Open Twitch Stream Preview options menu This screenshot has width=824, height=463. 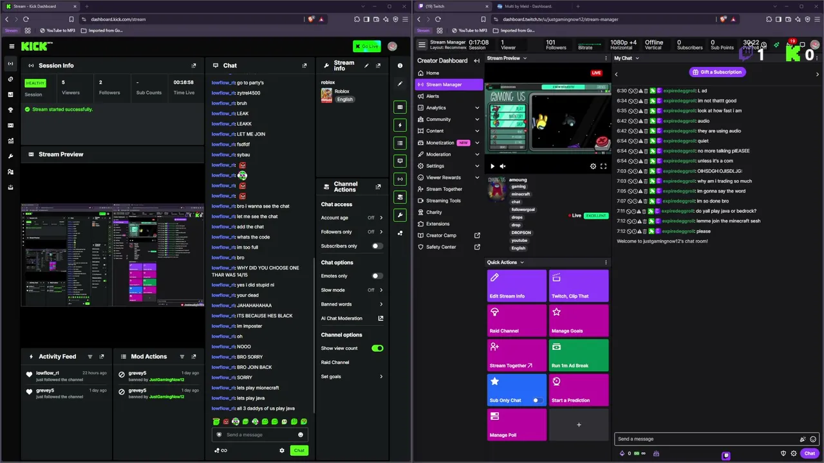click(x=606, y=59)
